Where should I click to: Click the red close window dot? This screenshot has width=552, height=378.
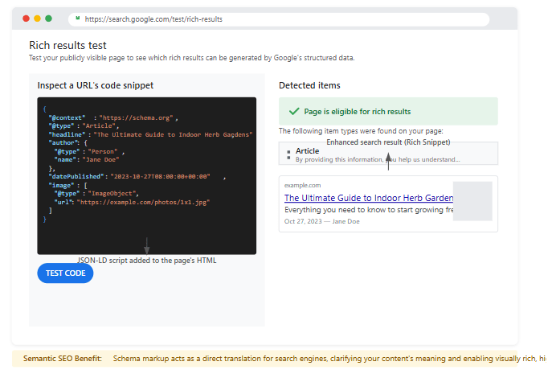(26, 18)
